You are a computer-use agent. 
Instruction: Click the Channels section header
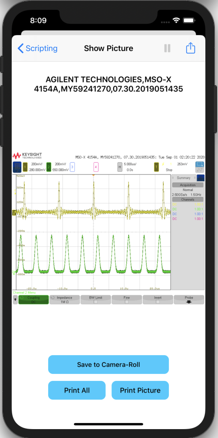click(188, 199)
